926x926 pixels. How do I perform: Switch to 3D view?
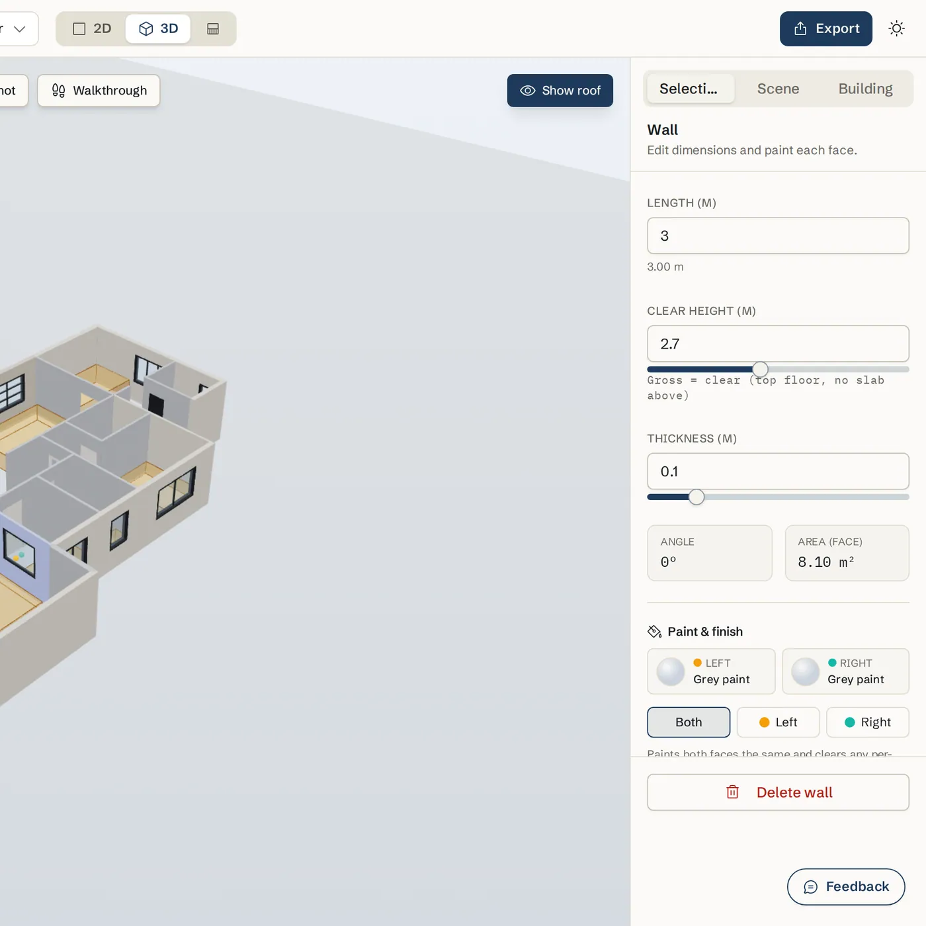click(158, 28)
